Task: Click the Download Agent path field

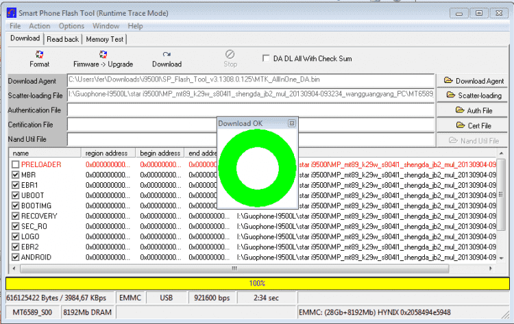Action: (251, 80)
